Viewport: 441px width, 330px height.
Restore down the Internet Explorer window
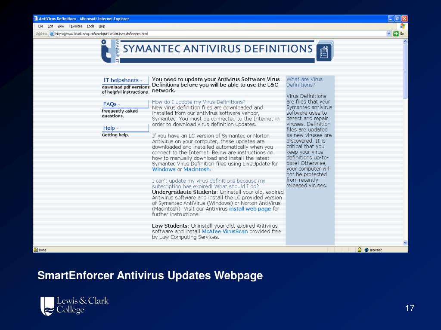coord(398,18)
